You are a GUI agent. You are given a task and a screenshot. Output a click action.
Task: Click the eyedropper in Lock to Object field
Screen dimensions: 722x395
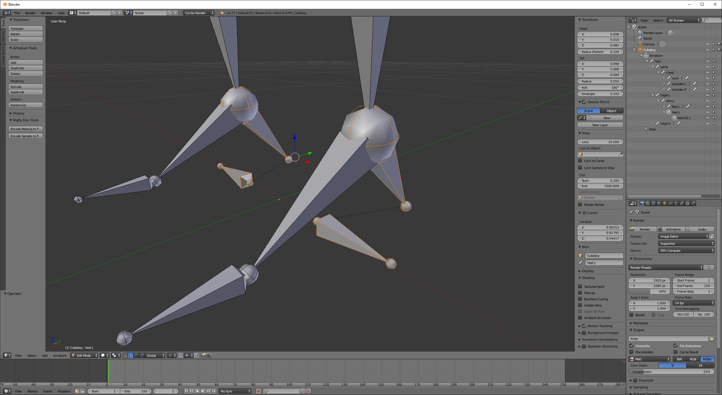[x=621, y=154]
